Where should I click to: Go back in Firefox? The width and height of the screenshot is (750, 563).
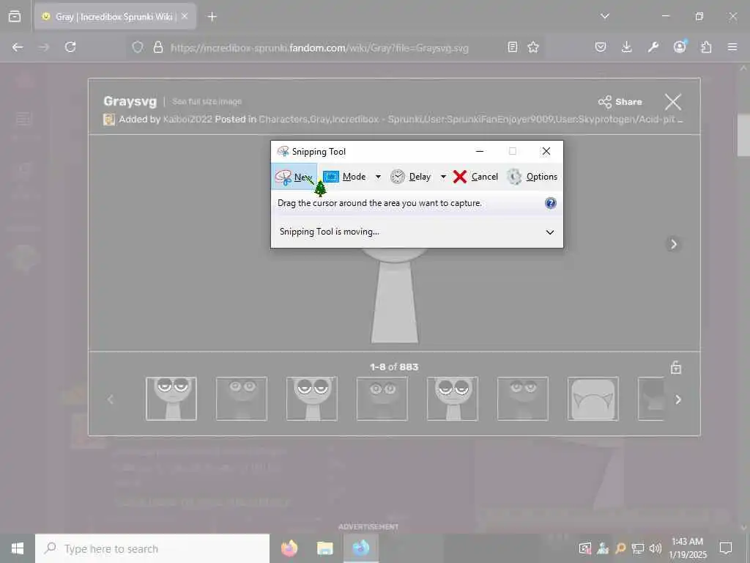(18, 47)
